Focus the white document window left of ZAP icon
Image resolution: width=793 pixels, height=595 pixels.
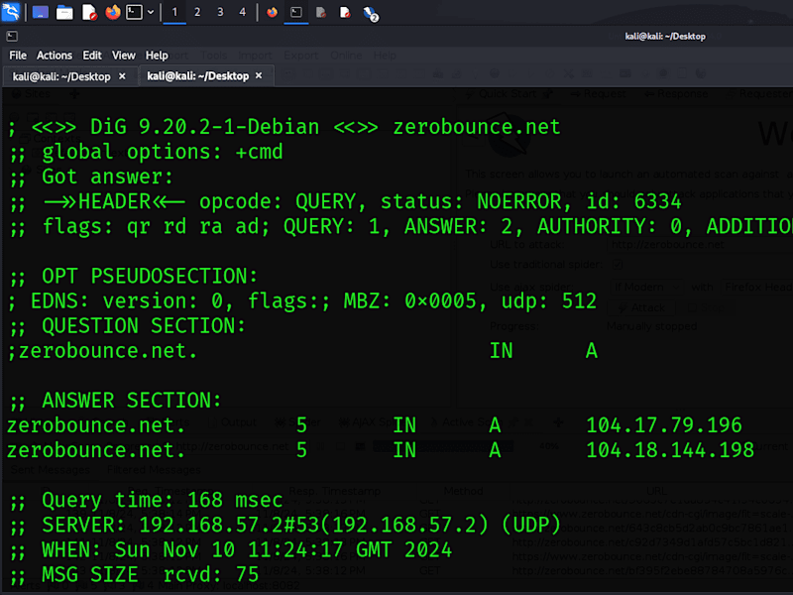345,12
